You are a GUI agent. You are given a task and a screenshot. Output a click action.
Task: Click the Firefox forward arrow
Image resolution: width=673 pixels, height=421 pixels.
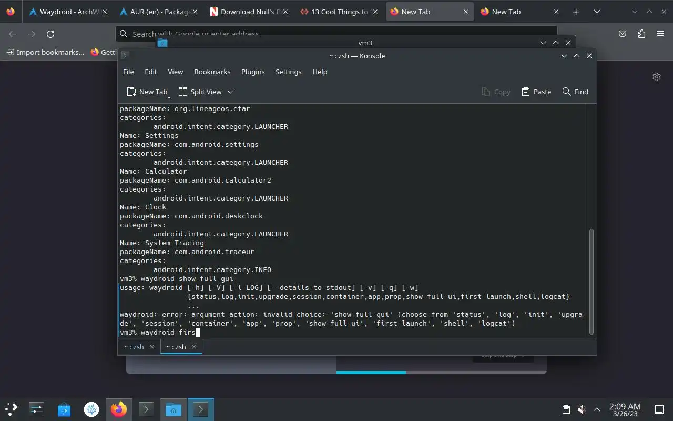point(32,34)
